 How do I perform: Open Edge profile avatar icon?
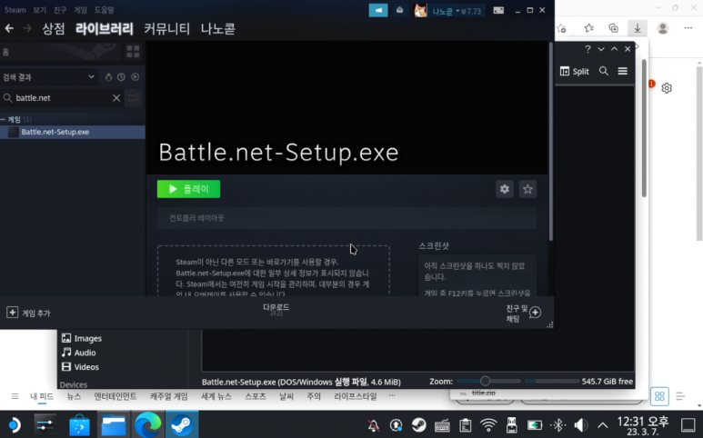tap(663, 28)
